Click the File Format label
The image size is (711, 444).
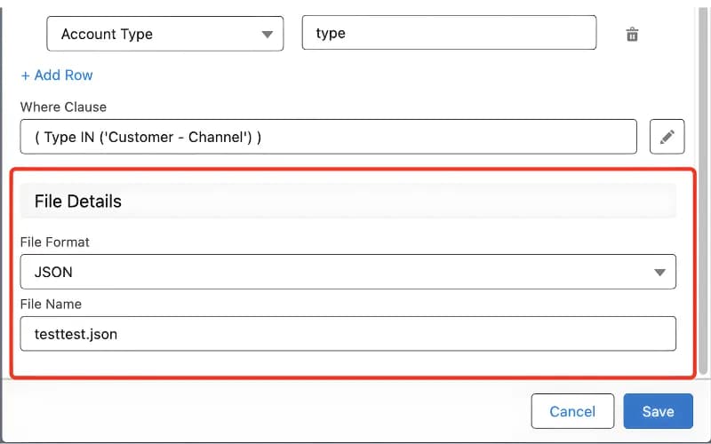click(55, 242)
